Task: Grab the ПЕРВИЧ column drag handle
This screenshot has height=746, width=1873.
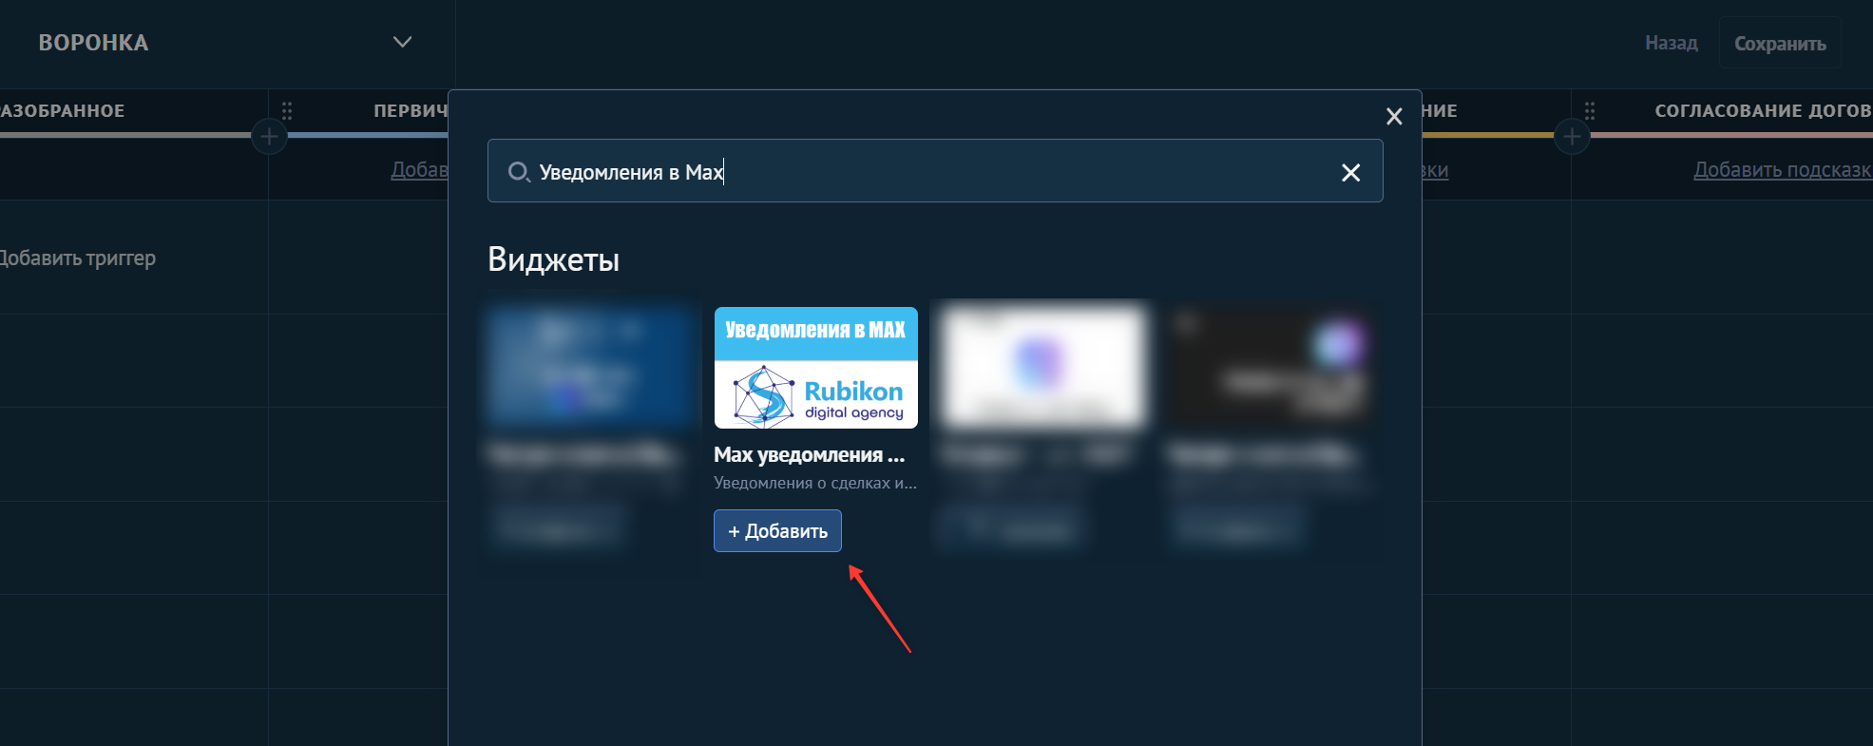Action: pos(287,111)
